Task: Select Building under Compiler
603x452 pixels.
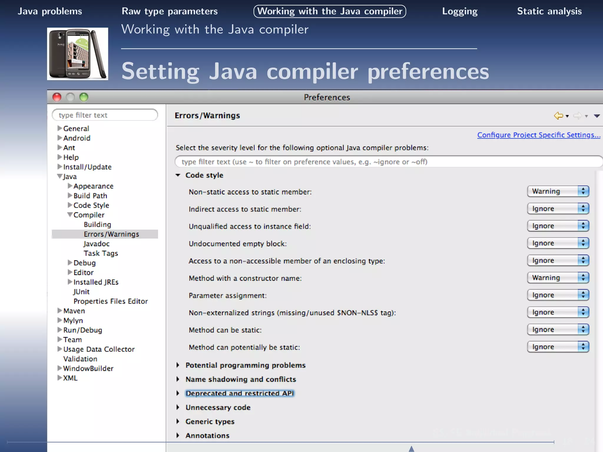Action: (97, 225)
